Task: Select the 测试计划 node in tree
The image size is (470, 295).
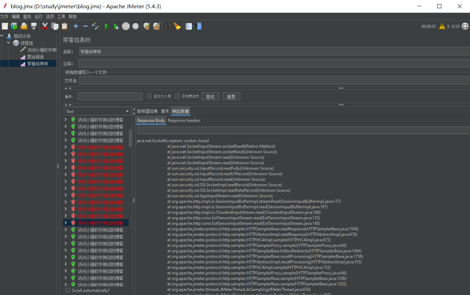Action: [22, 36]
